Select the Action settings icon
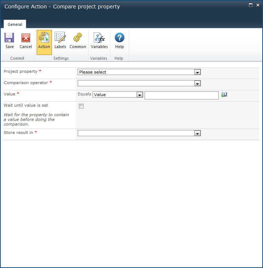The height and width of the screenshot is (268, 263). click(44, 38)
